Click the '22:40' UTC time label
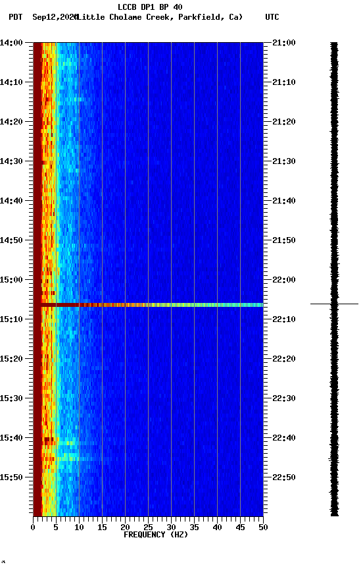363x569 pixels. 284,439
